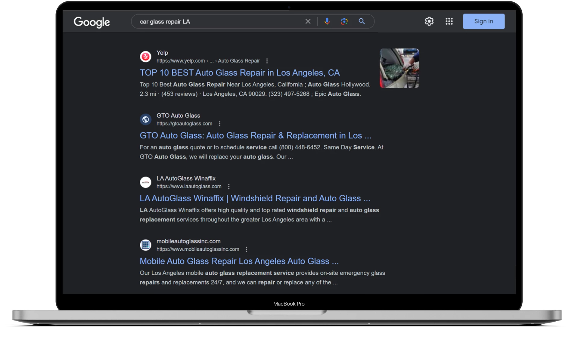The width and height of the screenshot is (572, 343).
Task: Click the GTO Auto Glass globe favicon
Action: point(145,119)
